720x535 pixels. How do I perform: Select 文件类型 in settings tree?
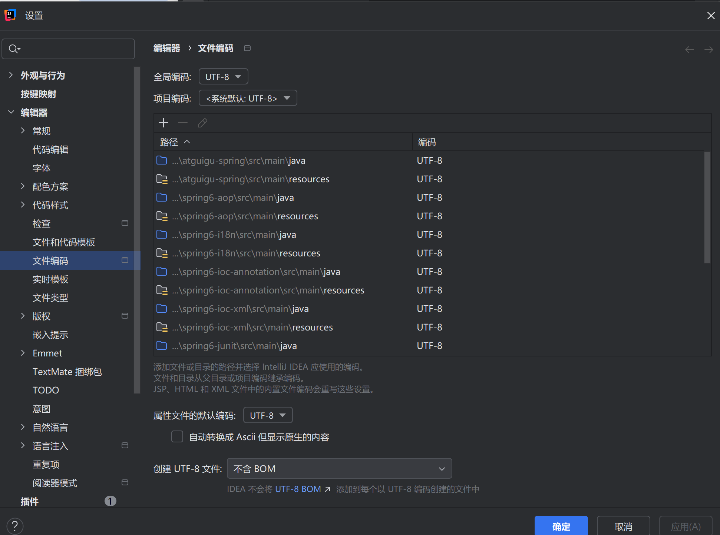tap(50, 298)
